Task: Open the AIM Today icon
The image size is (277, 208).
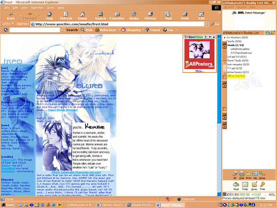Action: point(245,186)
